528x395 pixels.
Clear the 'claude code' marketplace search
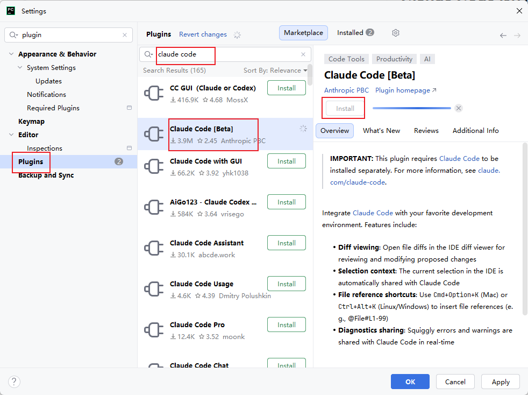tap(303, 54)
